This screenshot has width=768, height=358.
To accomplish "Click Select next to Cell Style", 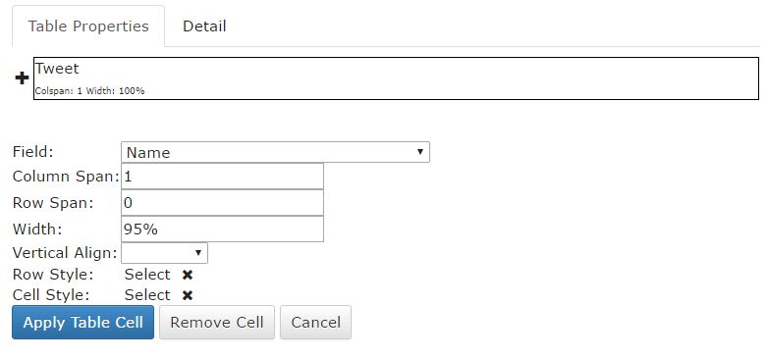I will (147, 295).
